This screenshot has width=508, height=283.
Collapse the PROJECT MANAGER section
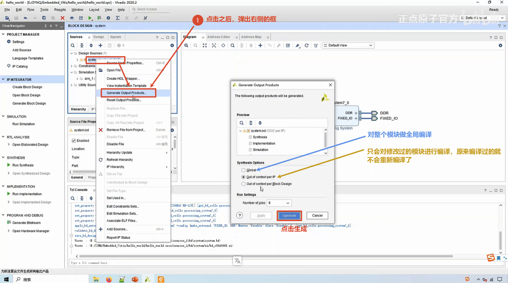point(3,34)
